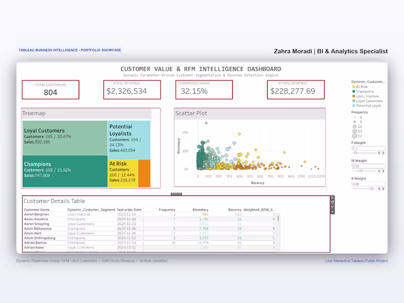The image size is (404, 303).
Task: Remove the Customer Details Table from dashboard
Action: 332,197
